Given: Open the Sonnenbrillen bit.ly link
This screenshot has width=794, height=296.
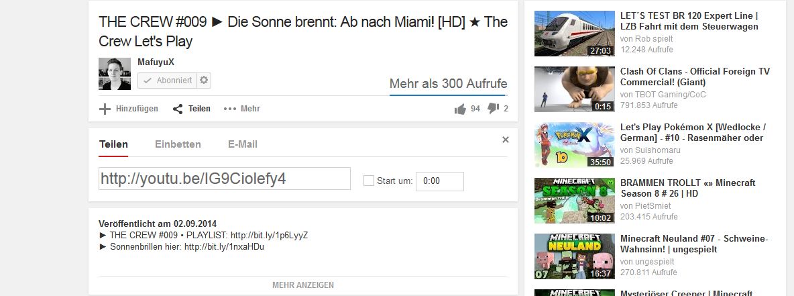Looking at the screenshot, I should tap(225, 247).
